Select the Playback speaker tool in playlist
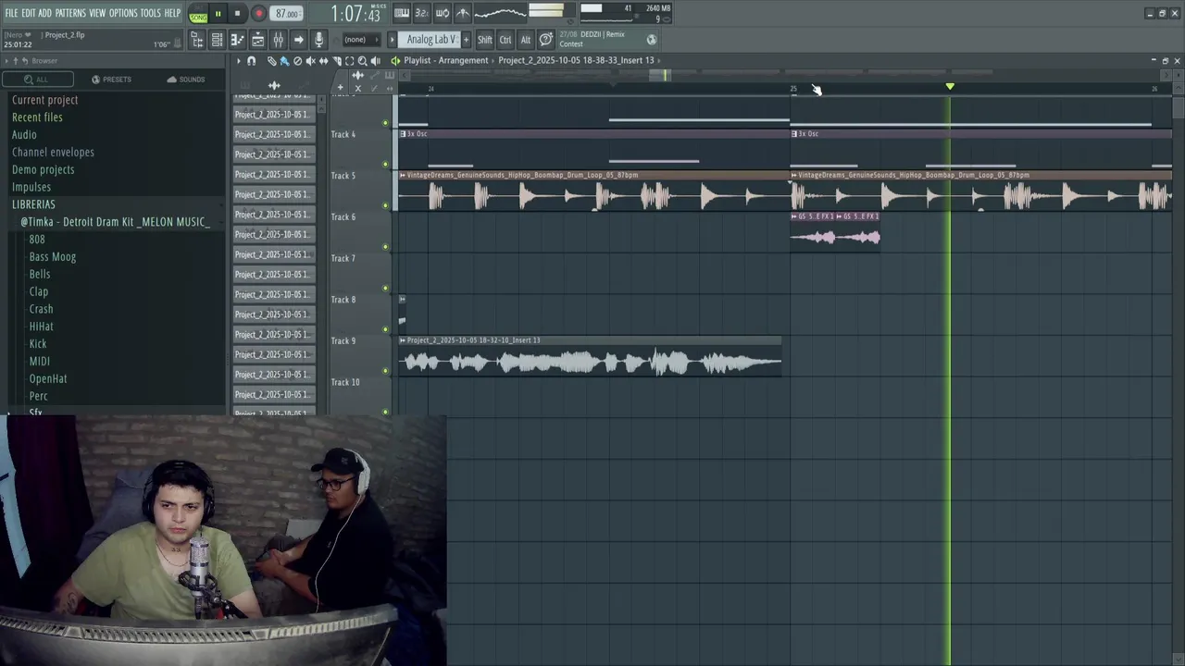Screen dimensions: 1185x666 click(375, 61)
